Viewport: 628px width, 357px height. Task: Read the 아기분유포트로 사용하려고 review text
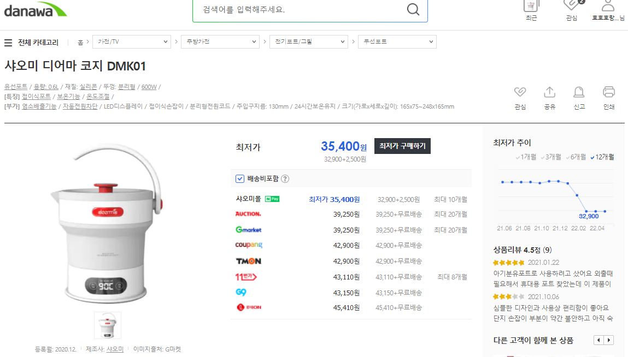pos(553,278)
